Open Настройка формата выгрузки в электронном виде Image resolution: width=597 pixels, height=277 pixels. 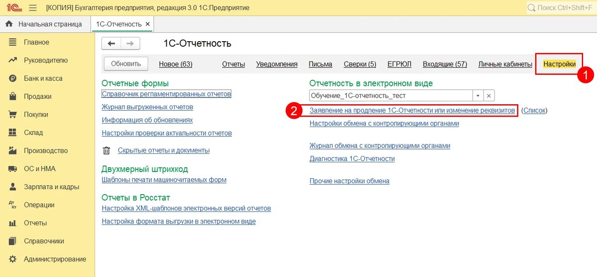[179, 221]
